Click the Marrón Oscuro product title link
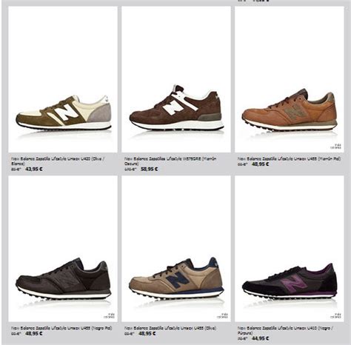The width and height of the screenshot is (351, 345). 170,161
